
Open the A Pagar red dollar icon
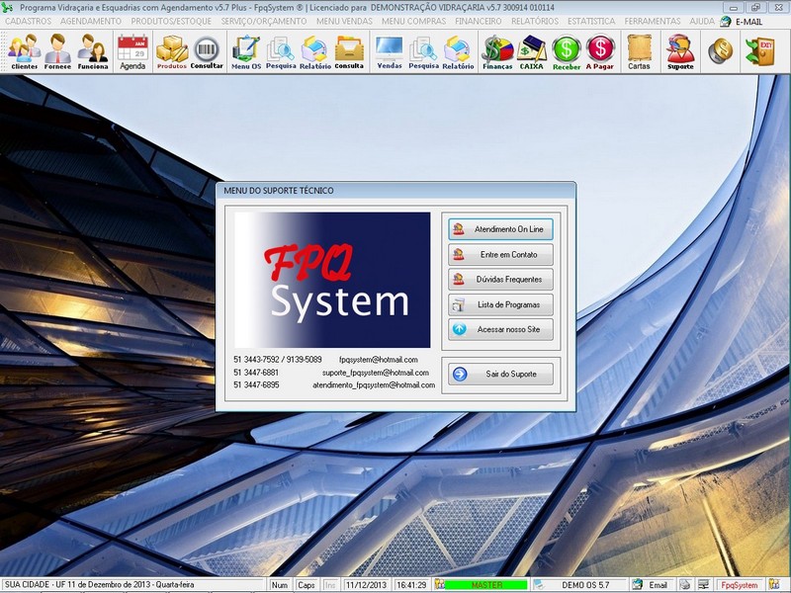[600, 51]
